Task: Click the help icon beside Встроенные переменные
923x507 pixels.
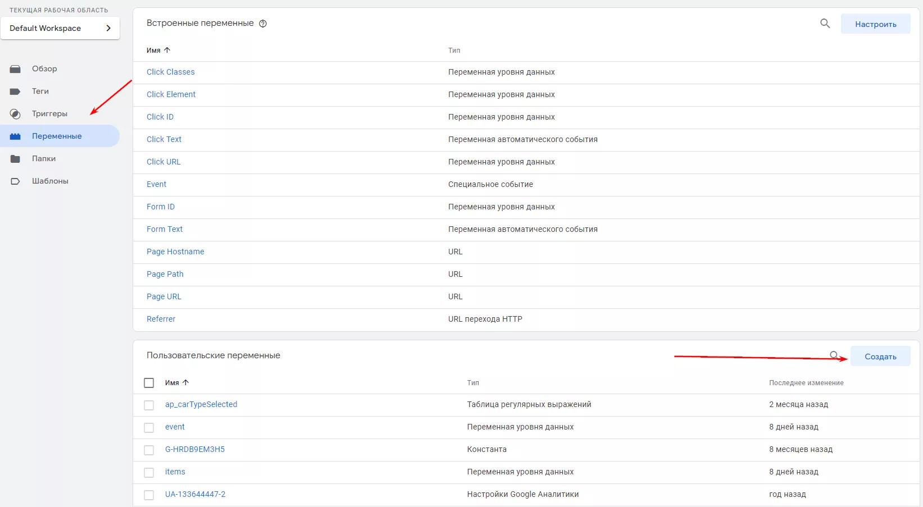Action: click(262, 24)
